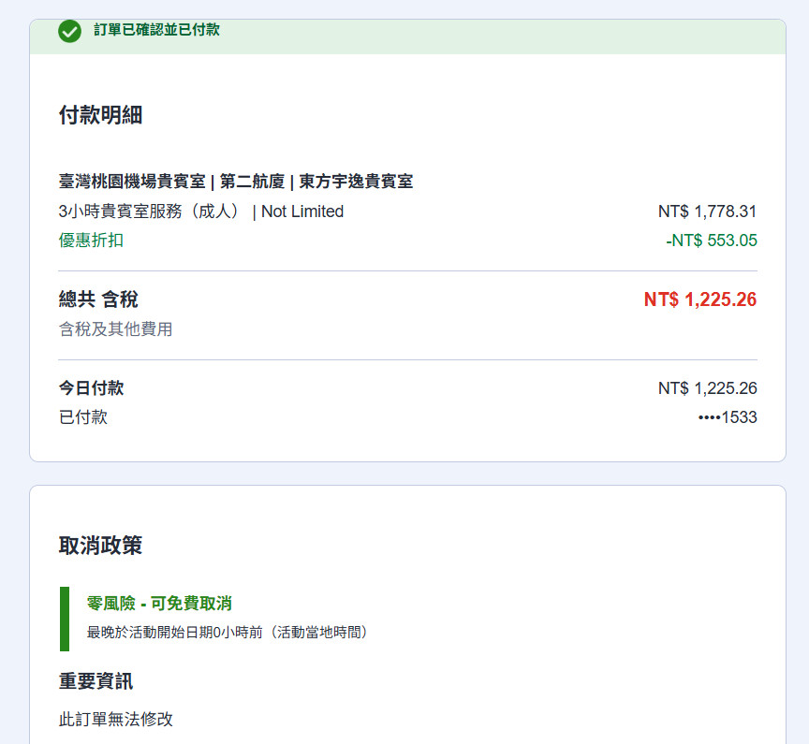Click the 零風險 - 可免費取消 policy text
Viewport: 809px width, 744px height.
coord(159,604)
